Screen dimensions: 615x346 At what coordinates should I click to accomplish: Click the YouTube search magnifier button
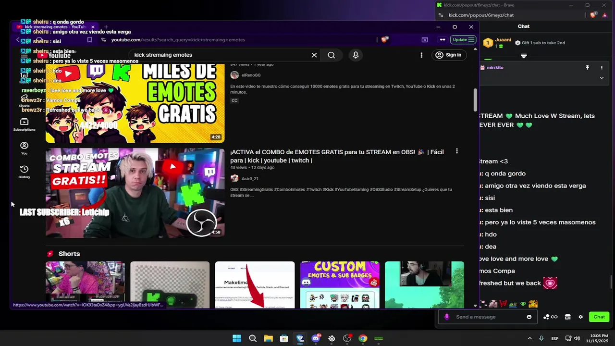[332, 55]
